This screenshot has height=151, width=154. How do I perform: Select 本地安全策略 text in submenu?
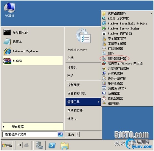pos(117,43)
